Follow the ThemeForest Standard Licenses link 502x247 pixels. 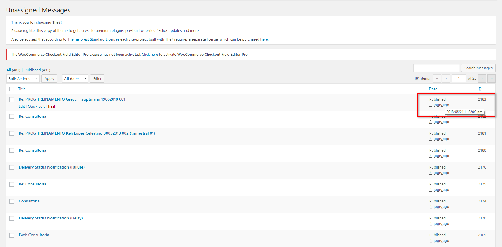93,39
